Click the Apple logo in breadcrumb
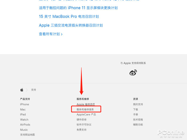The height and width of the screenshot is (140, 187). (22, 90)
